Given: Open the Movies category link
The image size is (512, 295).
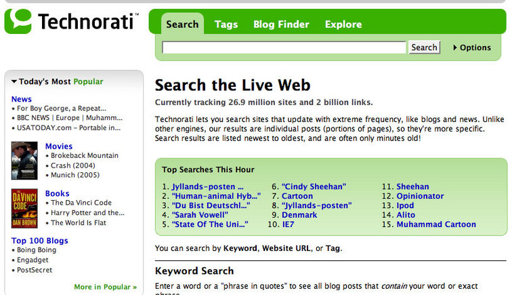Looking at the screenshot, I should pos(59,146).
